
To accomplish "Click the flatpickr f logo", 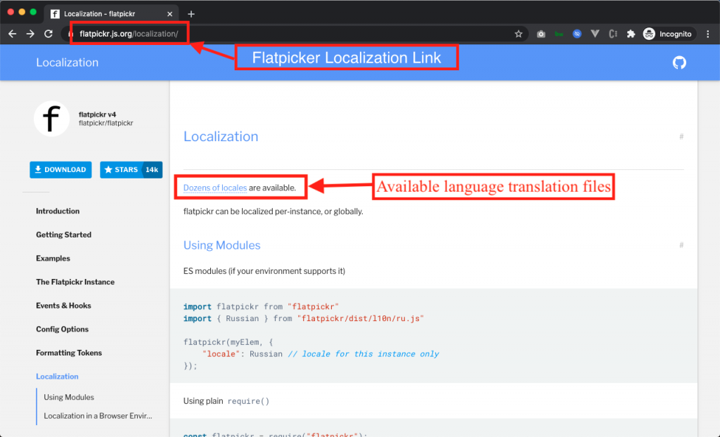I will pyautogui.click(x=51, y=119).
